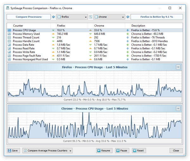Viewport: 190px width, 161px height.
Task: Click Chrome is Better: -1700 F/Sec text
Action: point(149,56)
